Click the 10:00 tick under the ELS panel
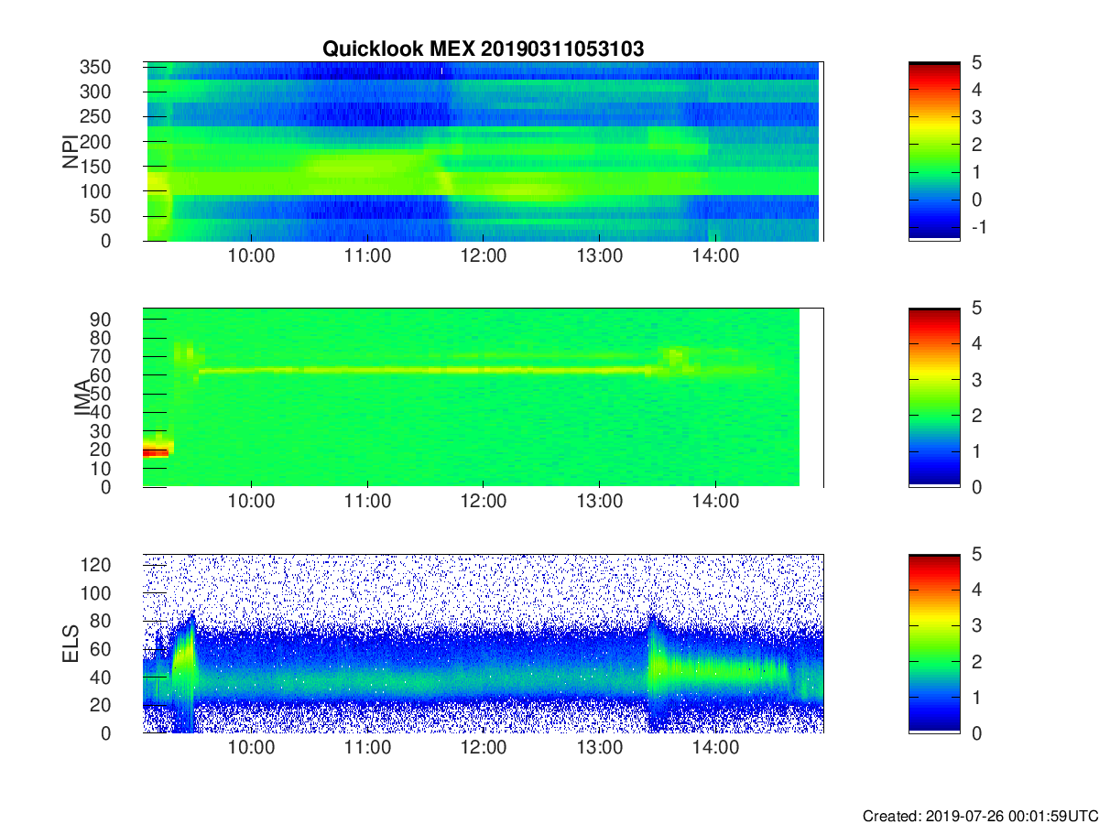 pyautogui.click(x=252, y=747)
